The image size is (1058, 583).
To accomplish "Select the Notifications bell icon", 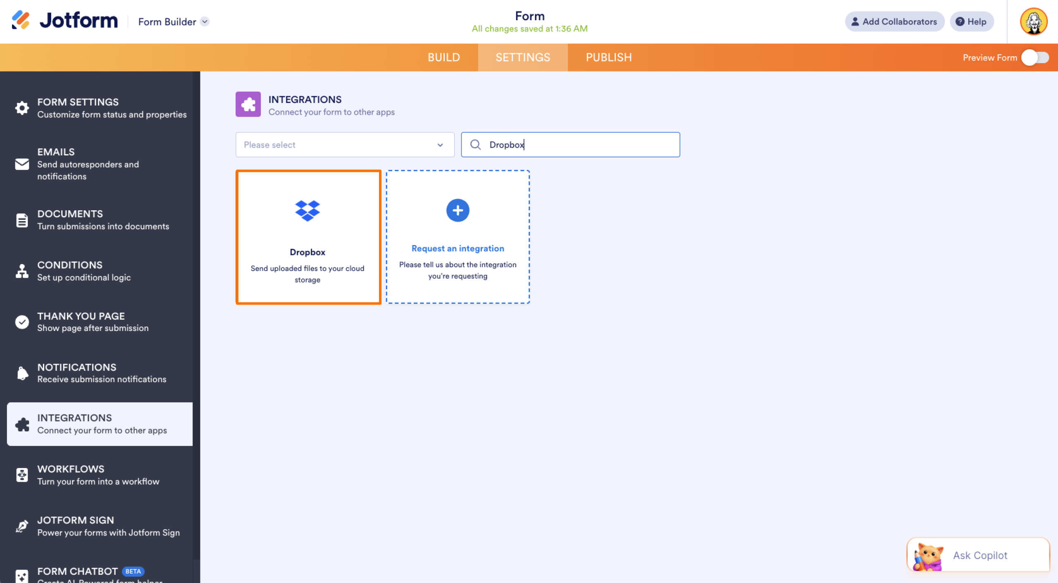I will (x=21, y=373).
